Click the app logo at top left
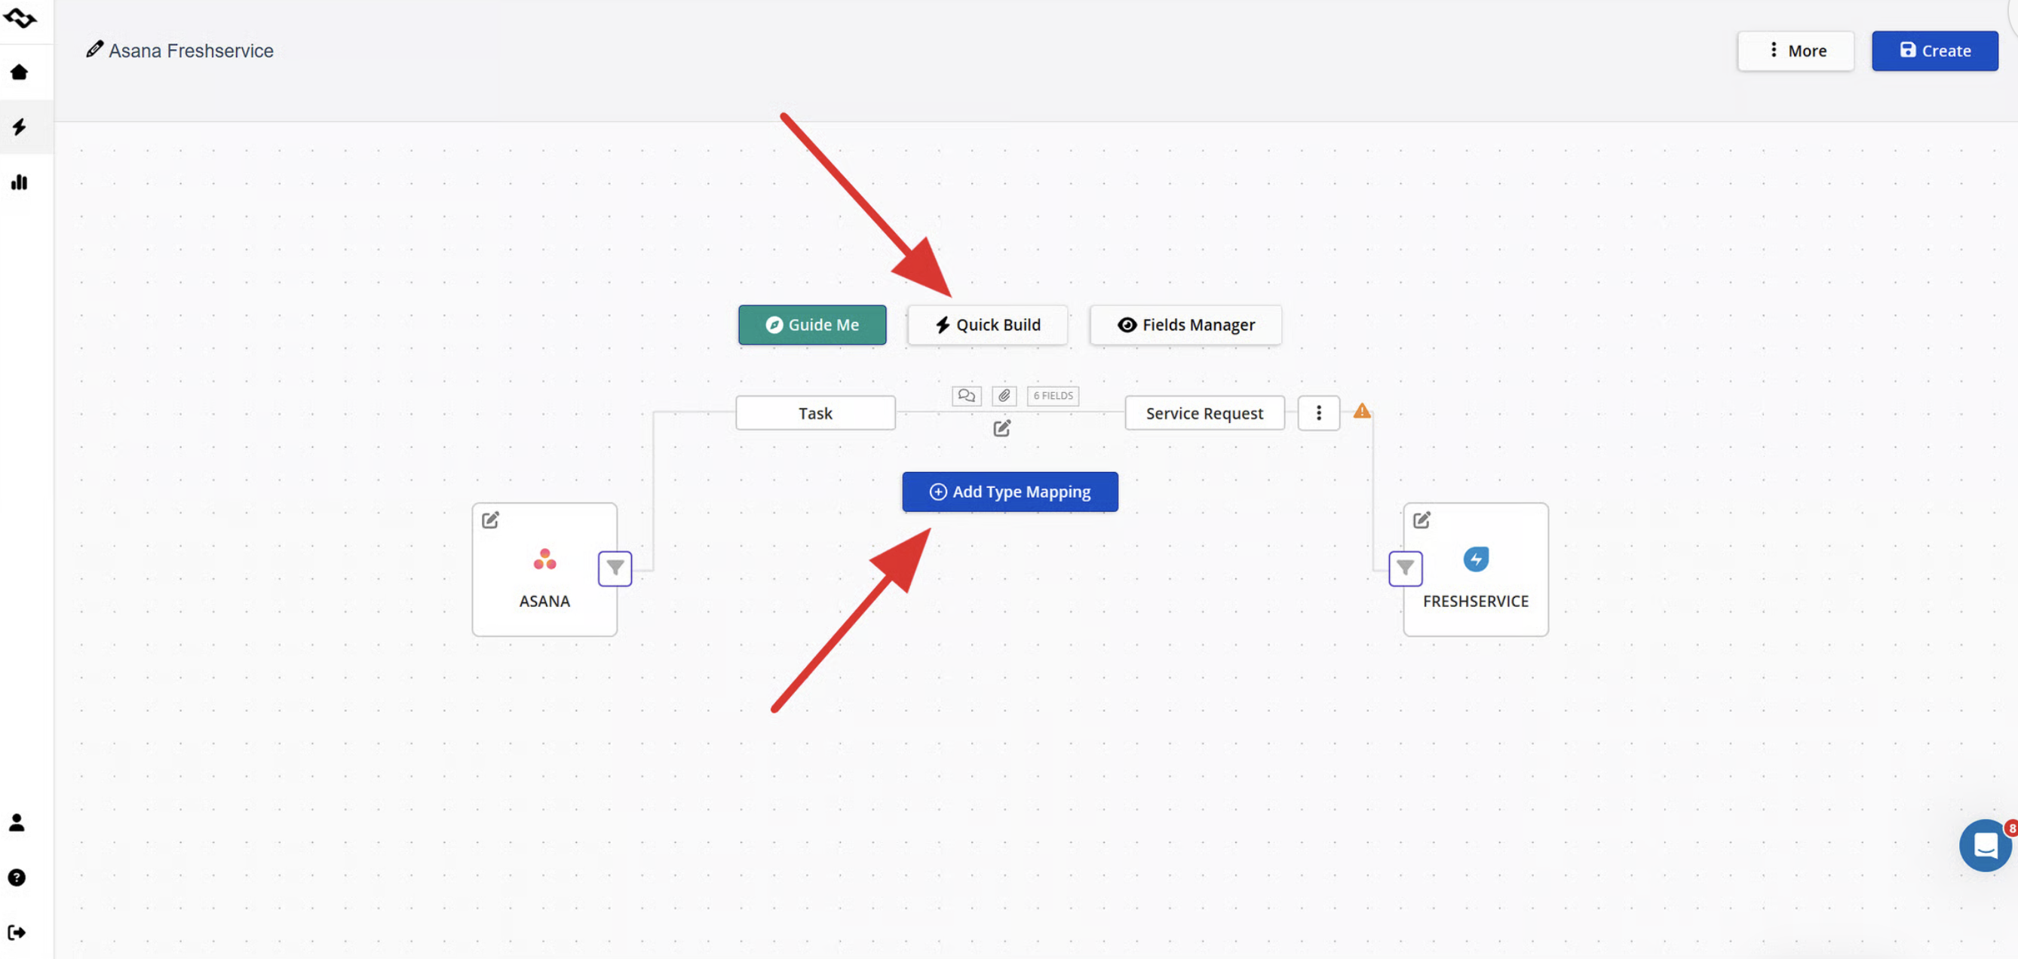 tap(20, 17)
